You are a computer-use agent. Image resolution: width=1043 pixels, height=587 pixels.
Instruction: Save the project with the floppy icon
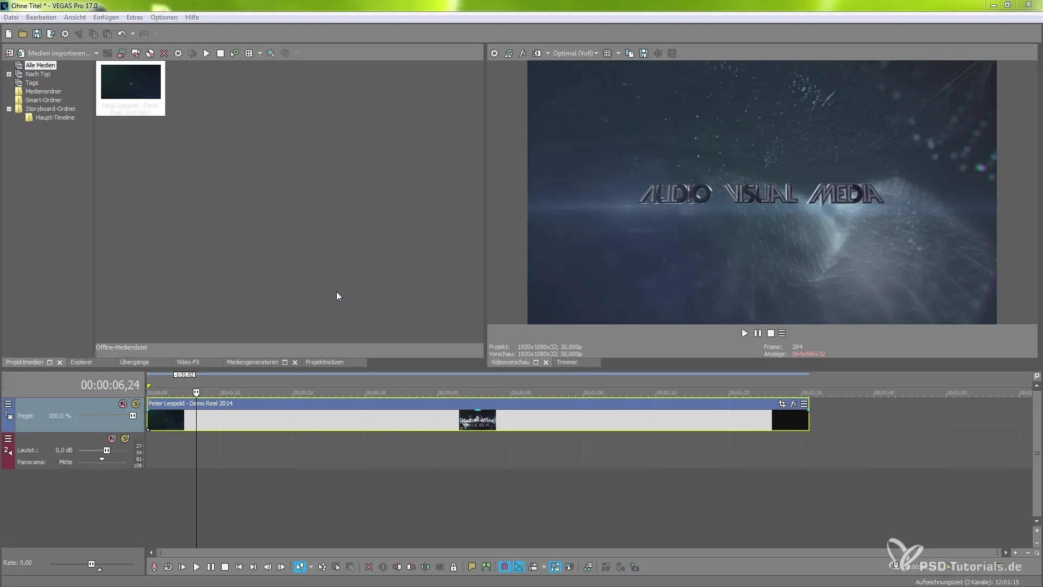point(37,34)
